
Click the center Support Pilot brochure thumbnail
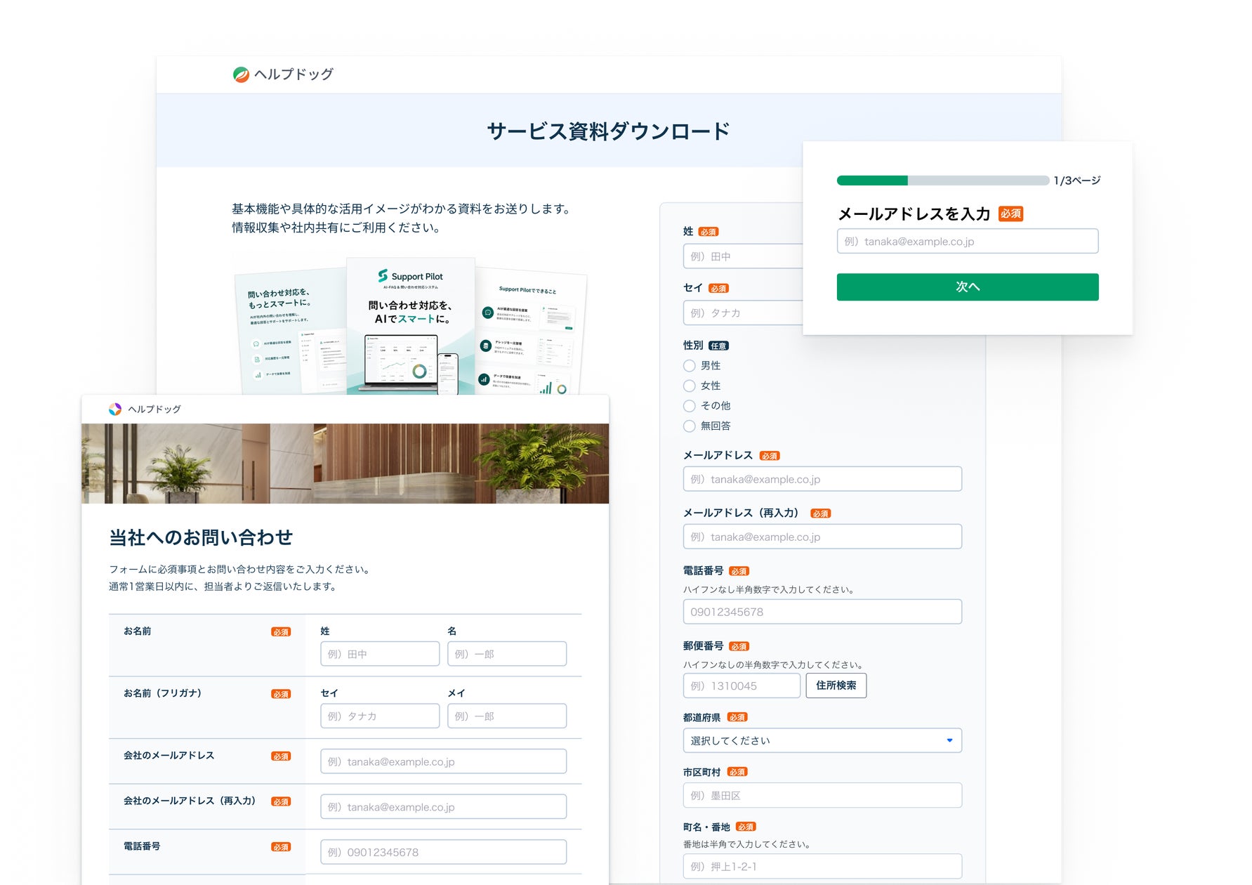tap(411, 326)
